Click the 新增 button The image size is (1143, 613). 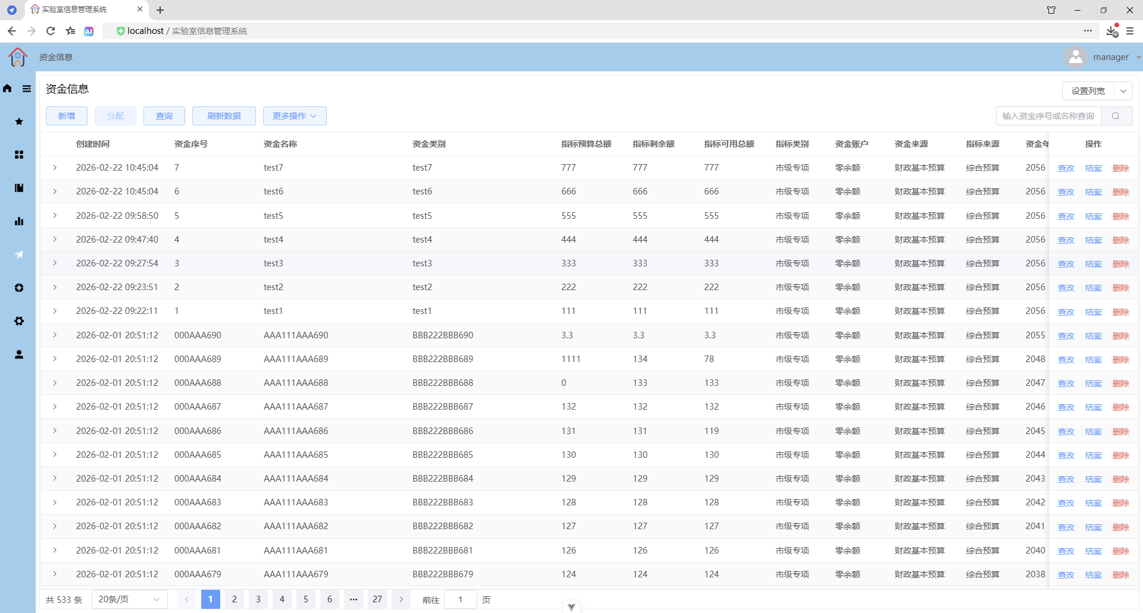click(x=67, y=116)
